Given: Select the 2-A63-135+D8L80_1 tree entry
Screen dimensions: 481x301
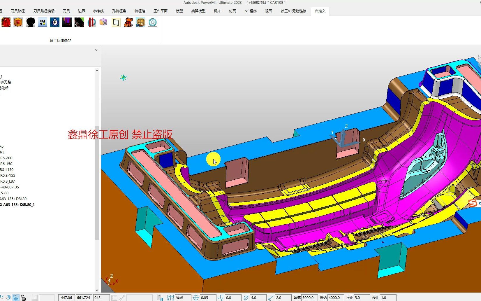Looking at the screenshot, I should (17, 204).
